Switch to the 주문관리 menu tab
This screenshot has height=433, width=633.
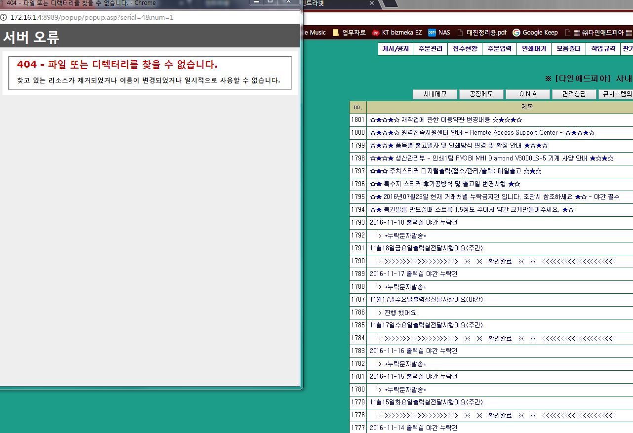click(430, 49)
